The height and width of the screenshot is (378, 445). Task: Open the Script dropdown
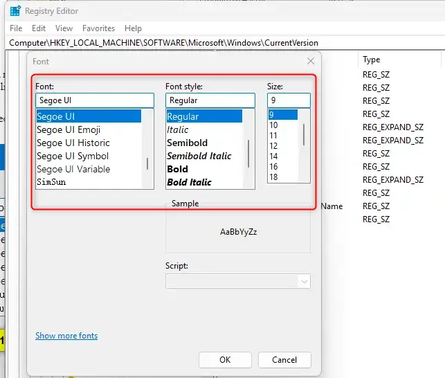tap(238, 281)
